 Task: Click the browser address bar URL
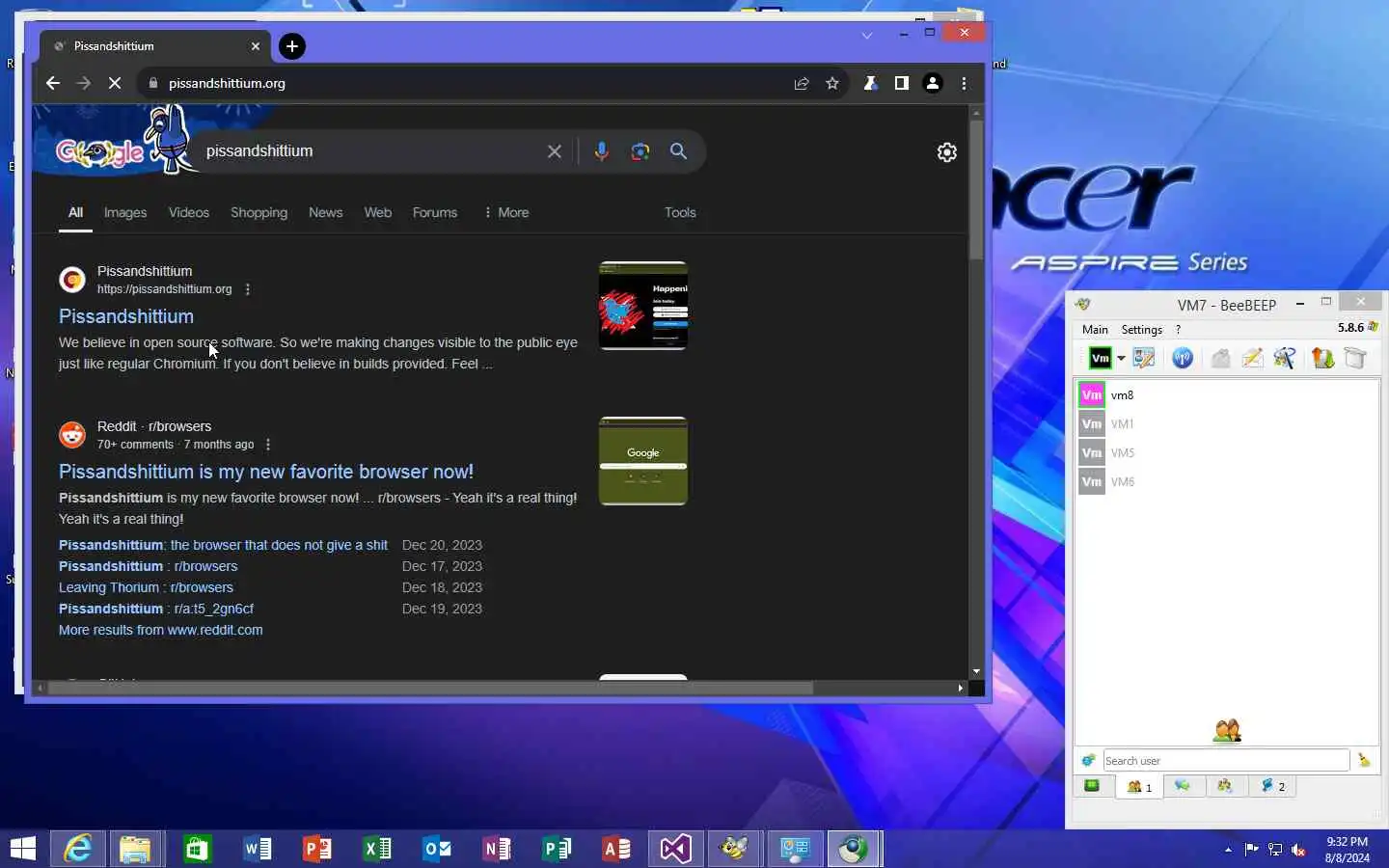click(x=227, y=83)
